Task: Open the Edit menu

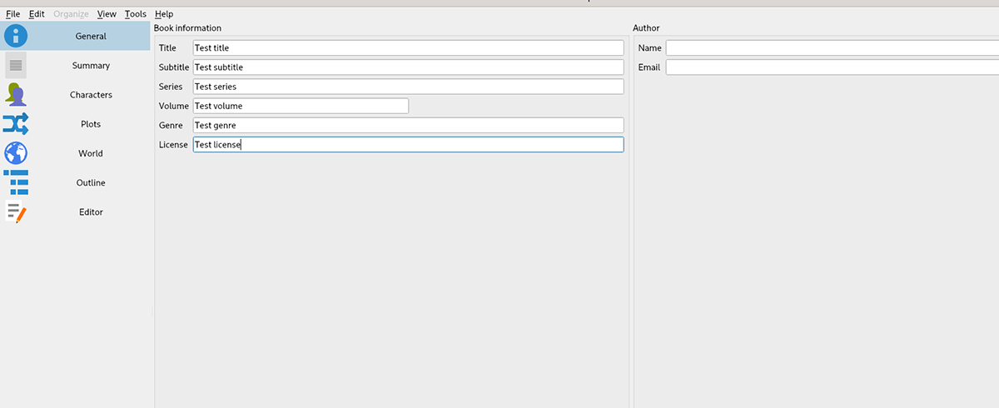Action: pos(37,14)
